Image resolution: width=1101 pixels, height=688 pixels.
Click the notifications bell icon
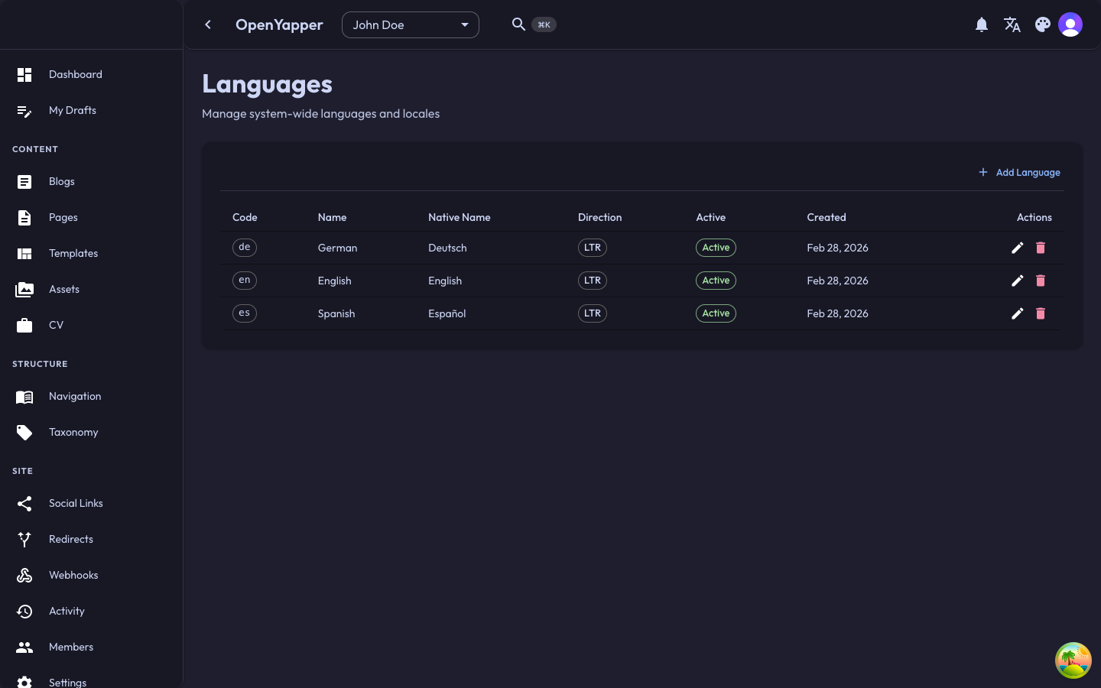point(982,25)
